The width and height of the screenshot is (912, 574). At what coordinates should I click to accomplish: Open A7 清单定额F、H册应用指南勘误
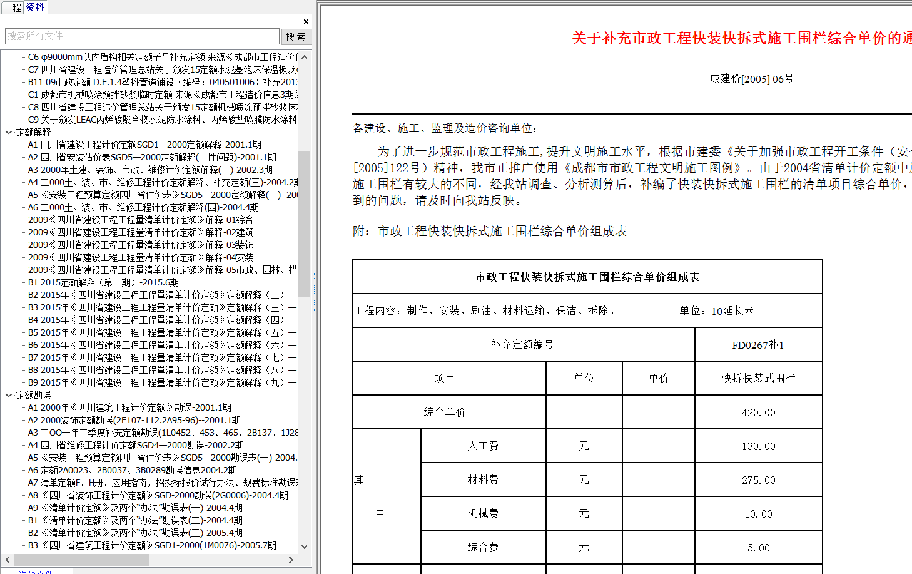163,483
